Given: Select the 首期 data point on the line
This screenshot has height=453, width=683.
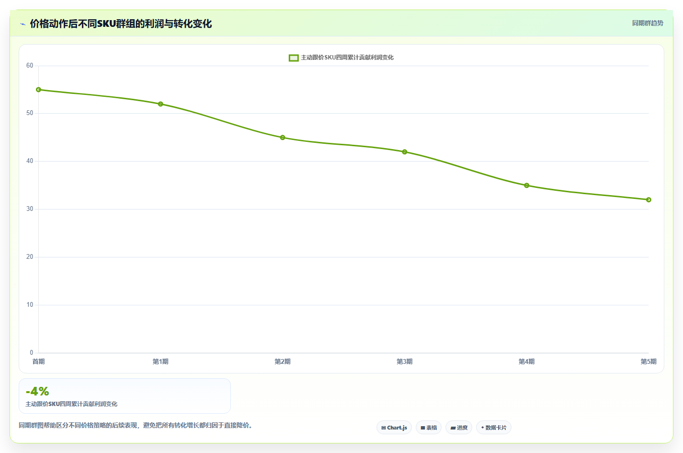Looking at the screenshot, I should 39,90.
